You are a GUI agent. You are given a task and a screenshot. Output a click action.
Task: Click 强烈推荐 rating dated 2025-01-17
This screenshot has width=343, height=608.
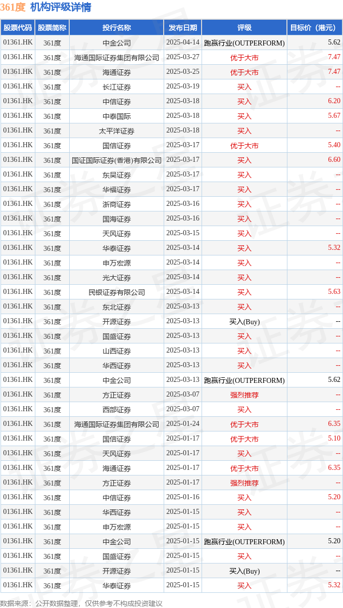coord(244,483)
